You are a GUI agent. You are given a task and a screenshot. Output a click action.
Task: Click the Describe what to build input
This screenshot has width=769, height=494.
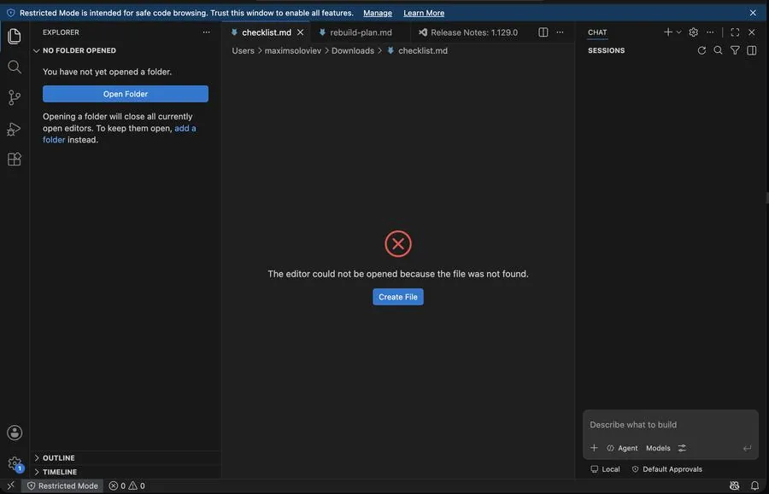pyautogui.click(x=671, y=425)
